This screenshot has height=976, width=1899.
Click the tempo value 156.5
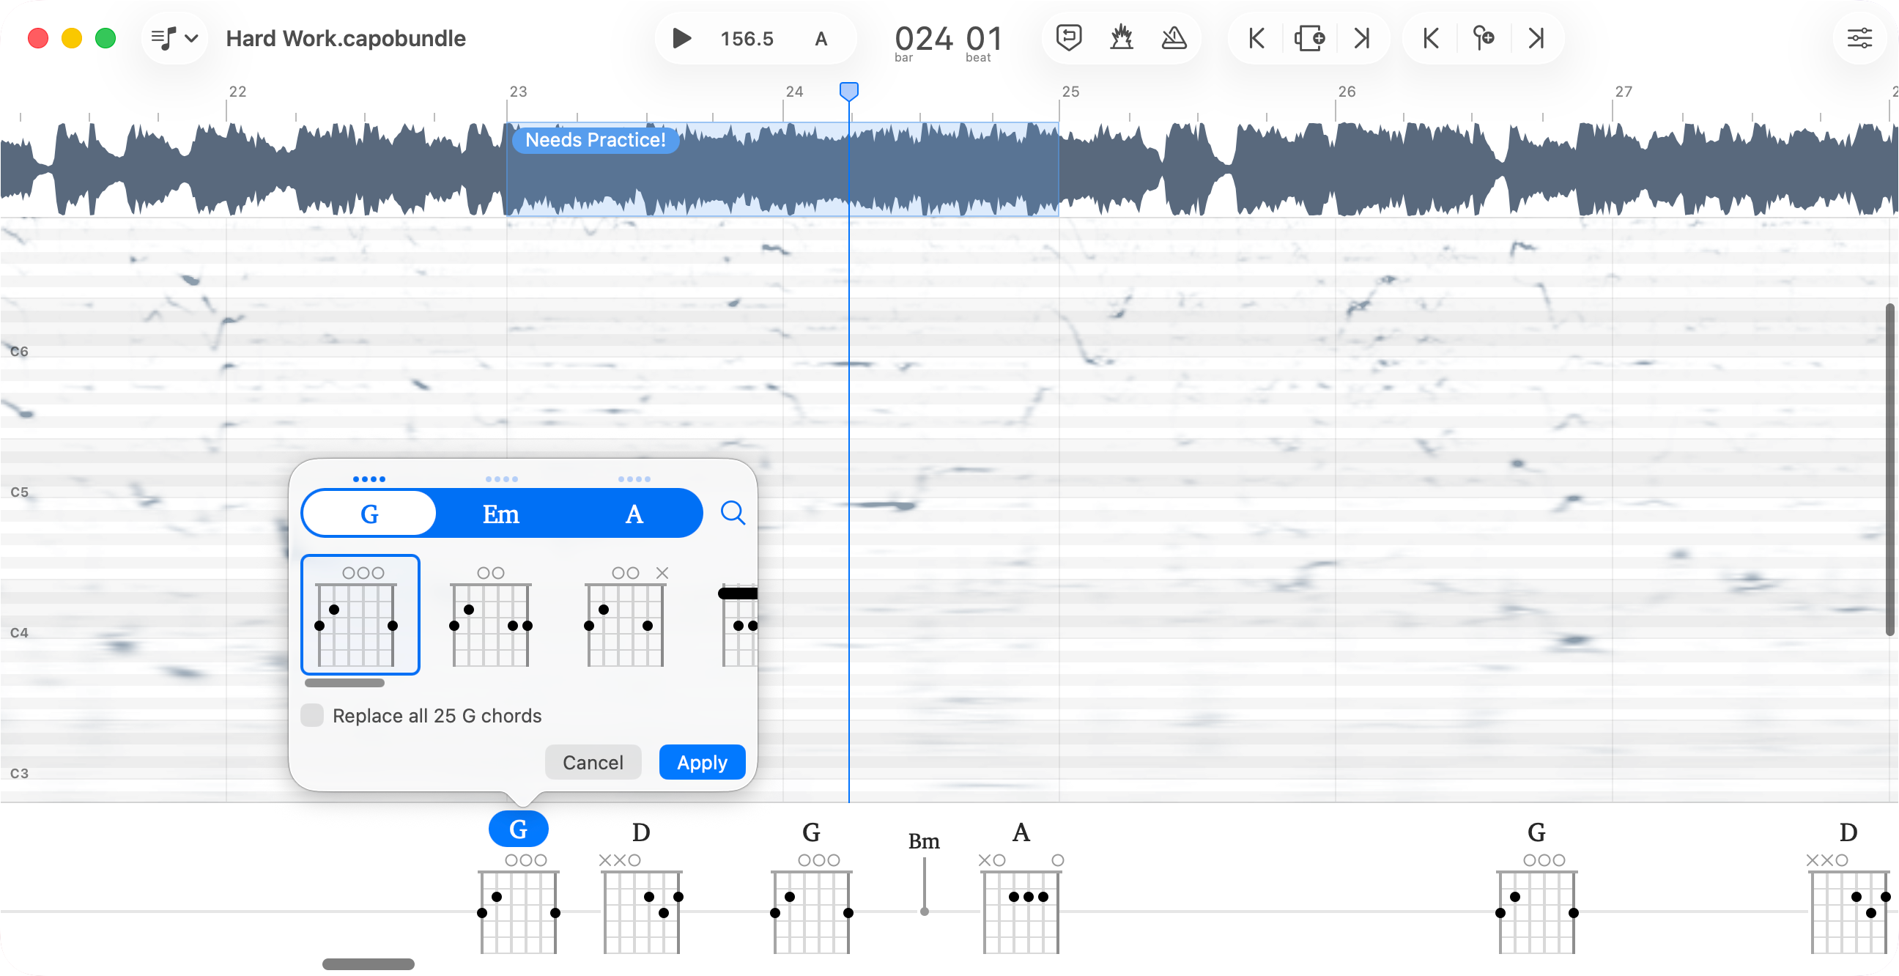pyautogui.click(x=746, y=37)
